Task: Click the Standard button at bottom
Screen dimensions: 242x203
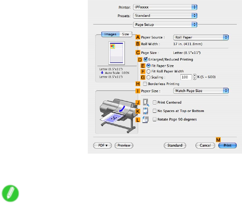Action: tap(175, 145)
